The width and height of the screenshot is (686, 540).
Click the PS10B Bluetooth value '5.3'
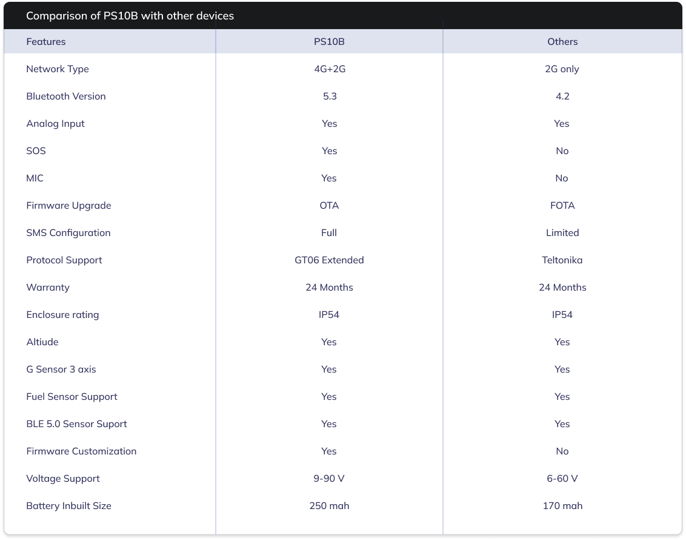point(330,96)
